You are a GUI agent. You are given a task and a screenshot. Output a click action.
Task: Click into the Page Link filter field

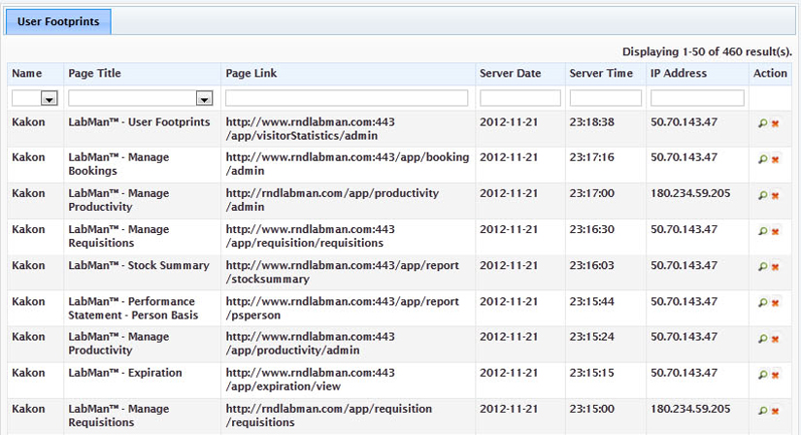click(x=347, y=98)
